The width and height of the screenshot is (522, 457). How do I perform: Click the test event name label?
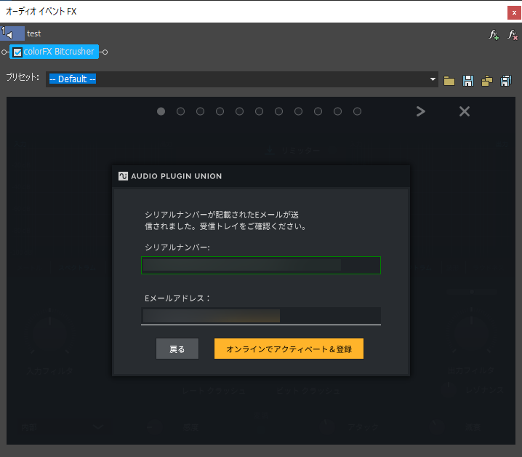[33, 33]
